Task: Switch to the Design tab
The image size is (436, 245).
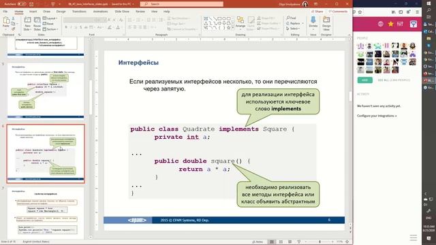Action: pyautogui.click(x=61, y=12)
